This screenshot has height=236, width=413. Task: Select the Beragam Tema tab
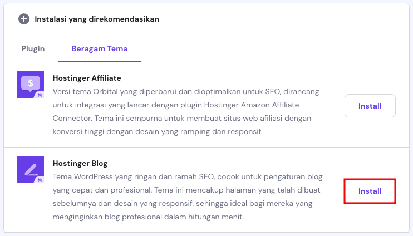(100, 48)
